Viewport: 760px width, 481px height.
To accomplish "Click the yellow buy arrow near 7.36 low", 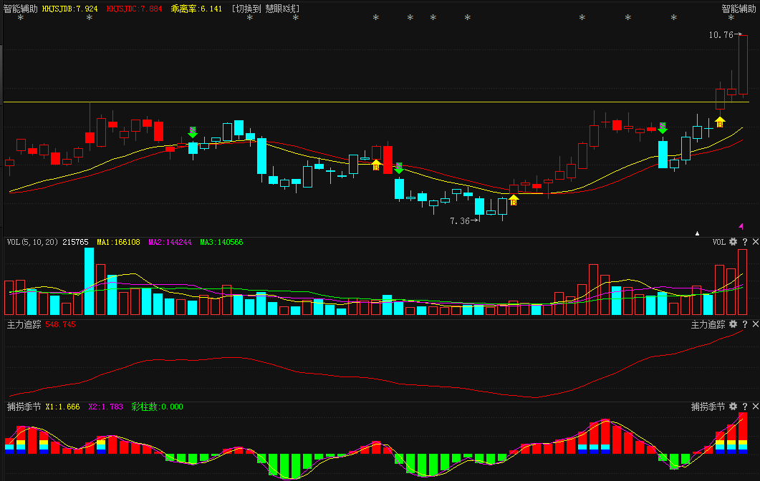I will [x=514, y=200].
